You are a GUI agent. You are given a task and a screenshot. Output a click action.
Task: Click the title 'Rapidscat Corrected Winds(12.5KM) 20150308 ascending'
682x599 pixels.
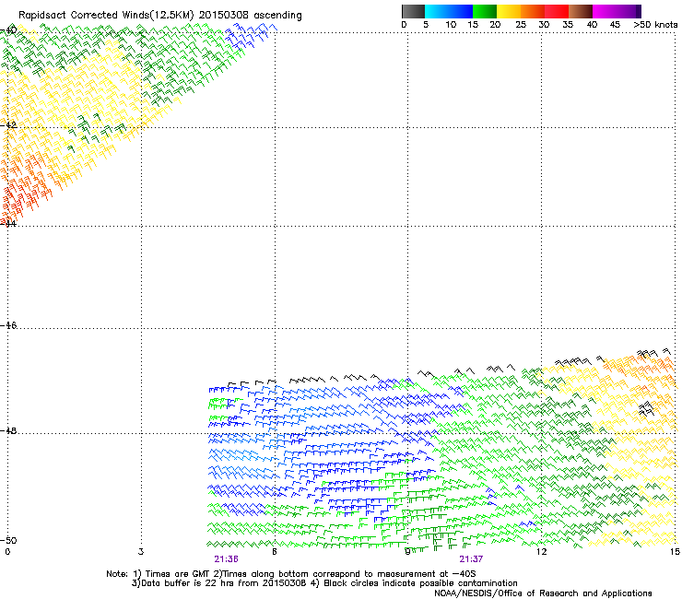click(x=160, y=16)
